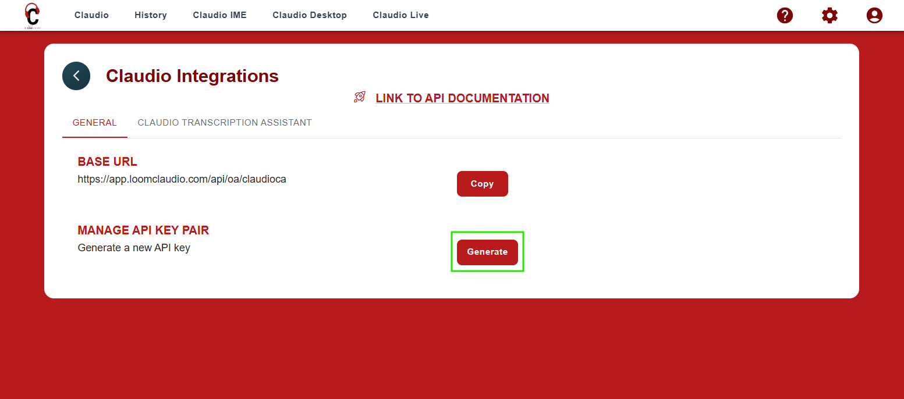Click the Claudio headphone logo
This screenshot has width=904, height=399.
[x=32, y=15]
